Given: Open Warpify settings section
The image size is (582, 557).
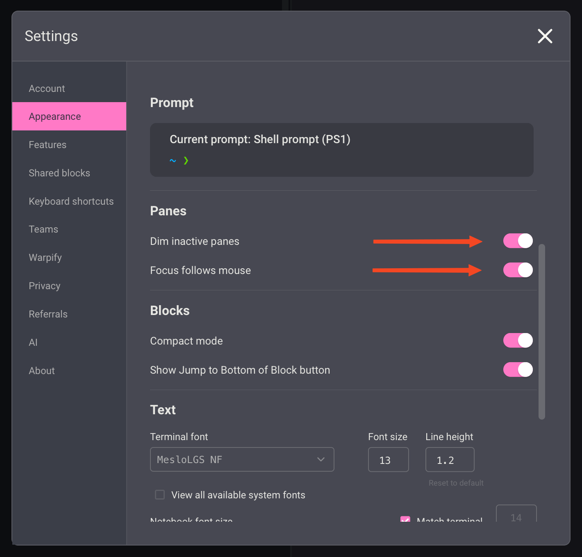Looking at the screenshot, I should click(x=45, y=258).
